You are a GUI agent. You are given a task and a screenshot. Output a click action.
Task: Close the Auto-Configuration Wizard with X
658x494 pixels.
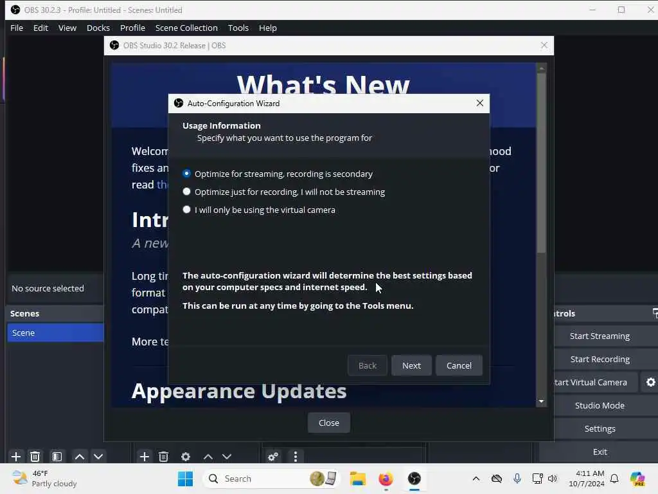(x=479, y=103)
